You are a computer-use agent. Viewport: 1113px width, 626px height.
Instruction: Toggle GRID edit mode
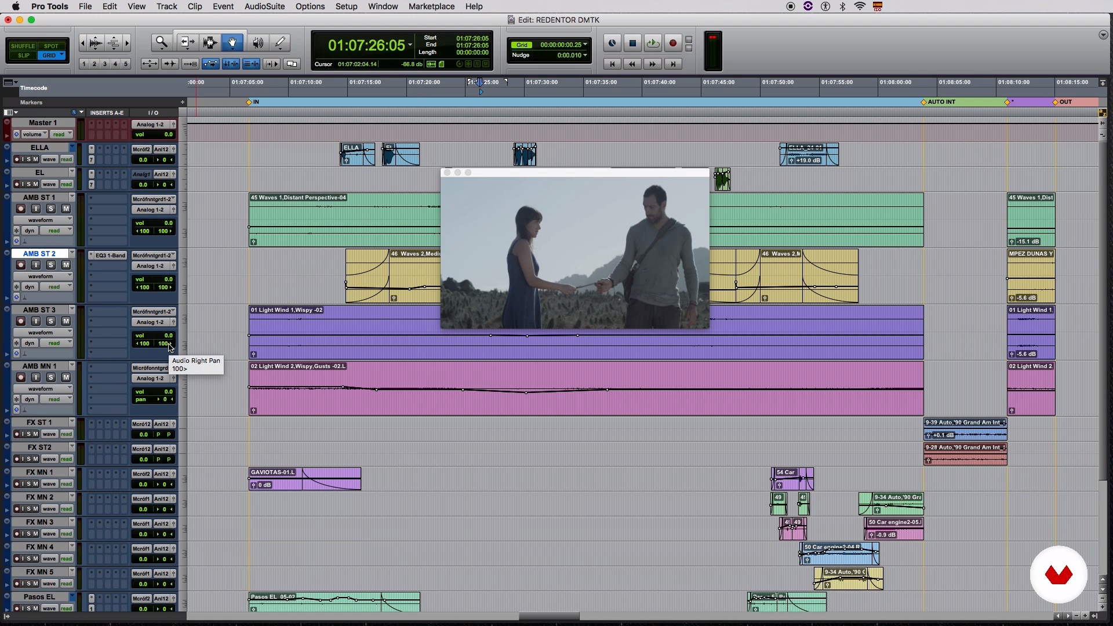coord(52,56)
